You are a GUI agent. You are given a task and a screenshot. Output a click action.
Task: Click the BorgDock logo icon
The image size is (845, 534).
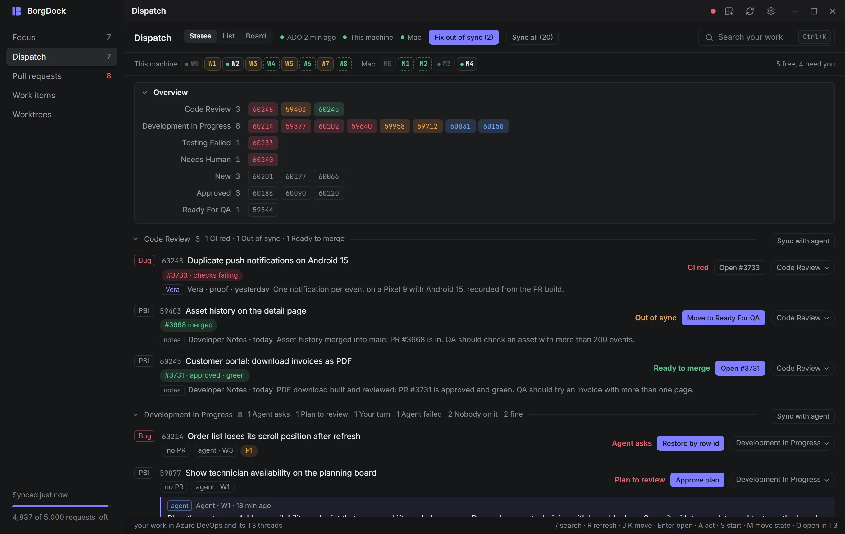point(16,11)
